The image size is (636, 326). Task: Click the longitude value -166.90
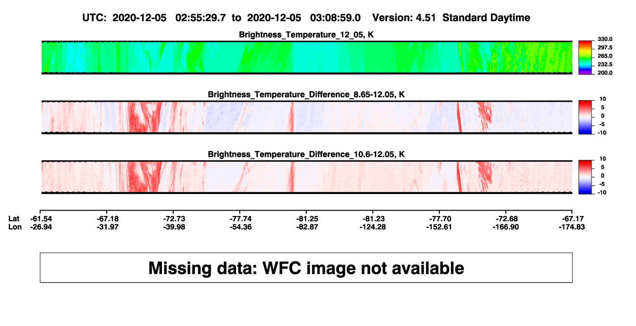coord(505,226)
